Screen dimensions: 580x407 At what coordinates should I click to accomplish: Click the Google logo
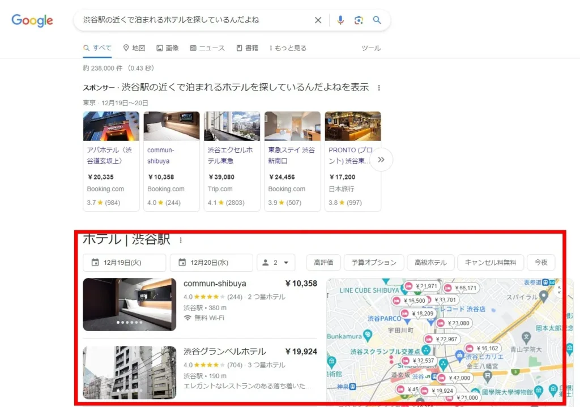(x=32, y=20)
